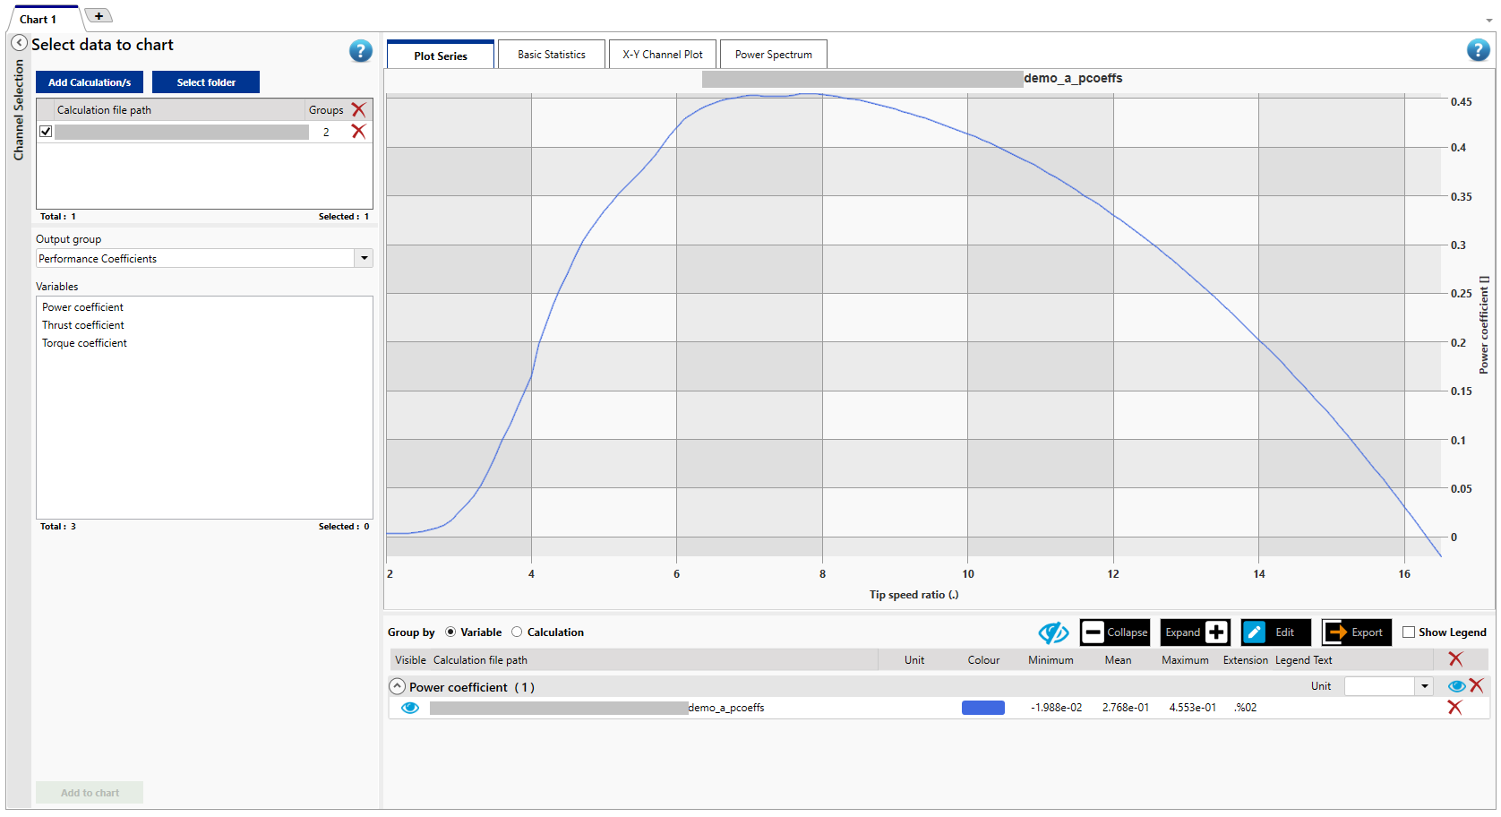
Task: Click the Add to chart button
Action: (x=90, y=793)
